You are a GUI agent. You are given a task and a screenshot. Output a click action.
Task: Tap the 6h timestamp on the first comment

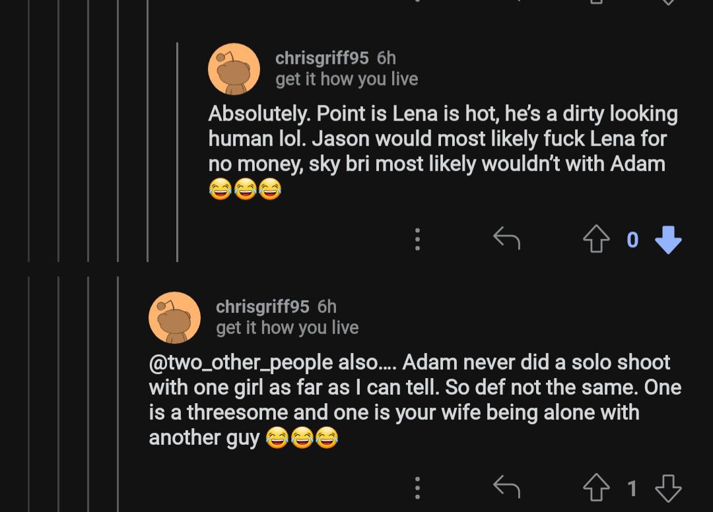pos(386,58)
